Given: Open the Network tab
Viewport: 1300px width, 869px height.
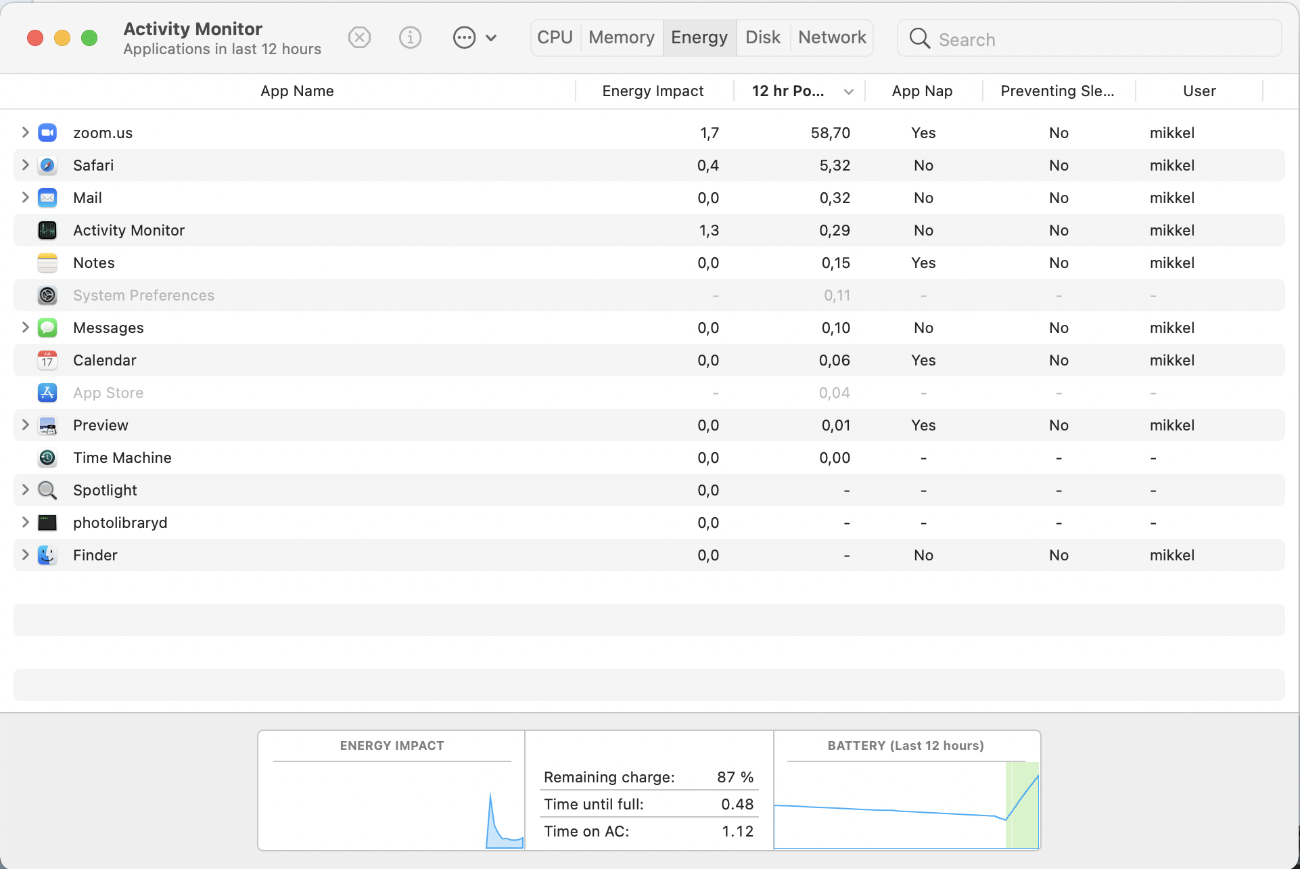Looking at the screenshot, I should (831, 37).
